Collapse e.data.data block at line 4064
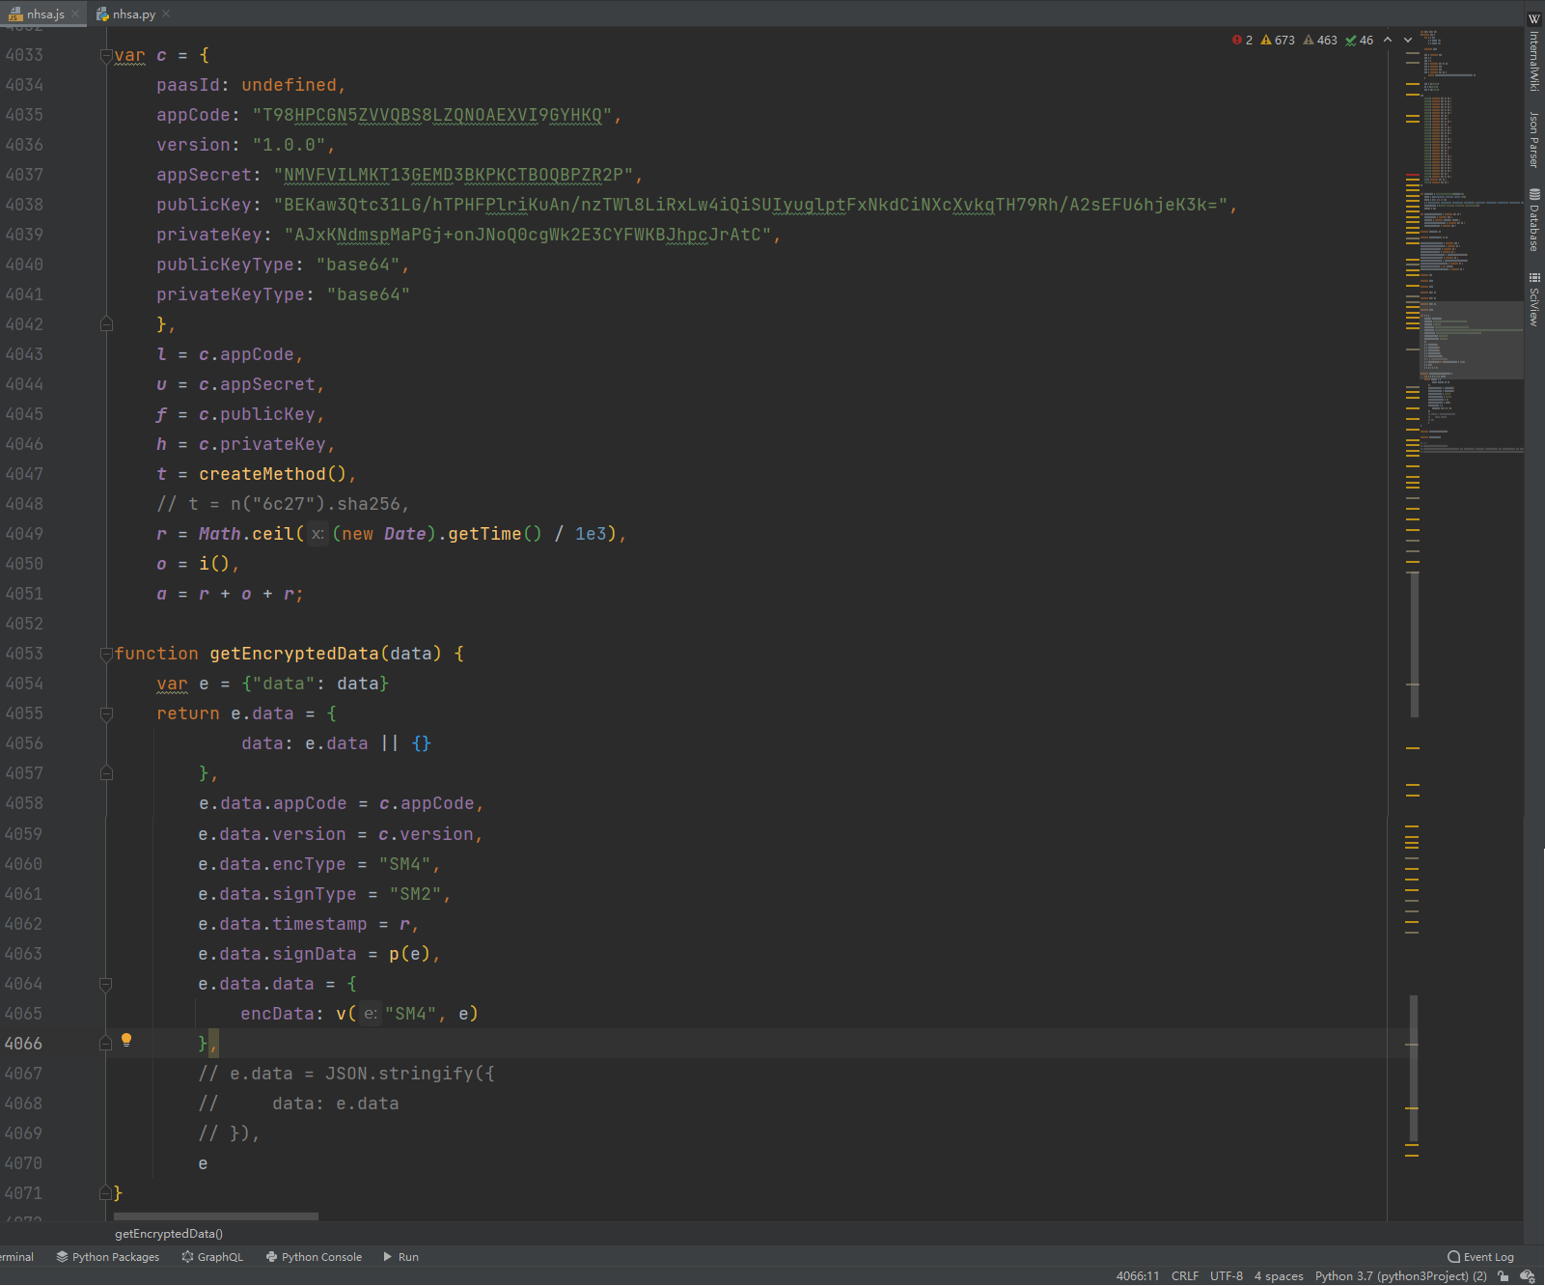The height and width of the screenshot is (1286, 1545). click(106, 985)
